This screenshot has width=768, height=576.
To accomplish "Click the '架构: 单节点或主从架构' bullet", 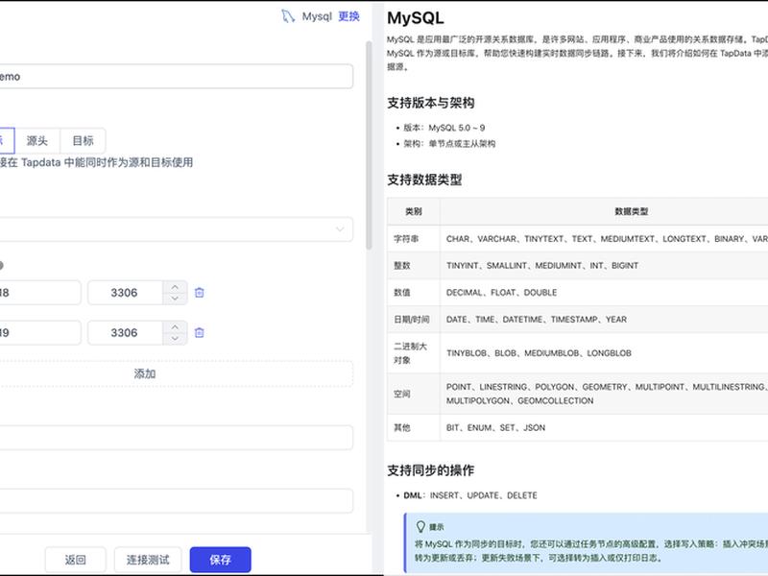I will [x=449, y=143].
